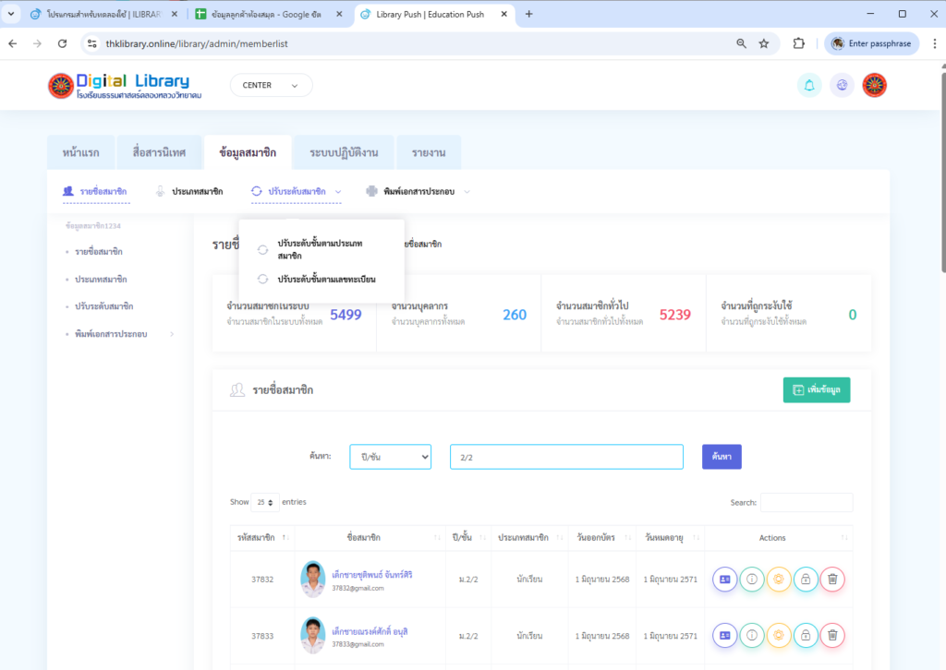The width and height of the screenshot is (946, 670).
Task: Click the table Search input field
Action: [x=806, y=503]
